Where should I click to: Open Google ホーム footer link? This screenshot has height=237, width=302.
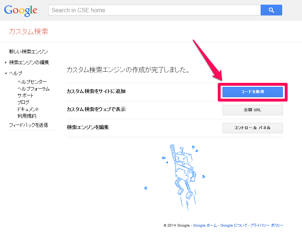point(205,225)
